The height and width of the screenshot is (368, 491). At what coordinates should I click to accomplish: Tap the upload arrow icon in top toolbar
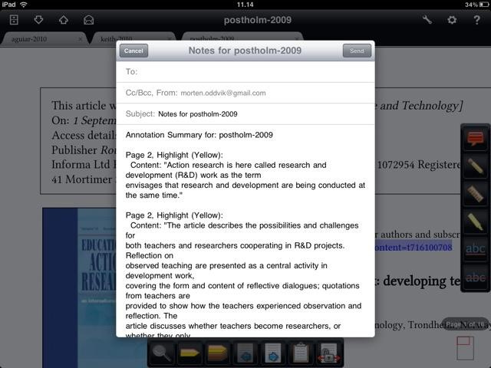(64, 20)
